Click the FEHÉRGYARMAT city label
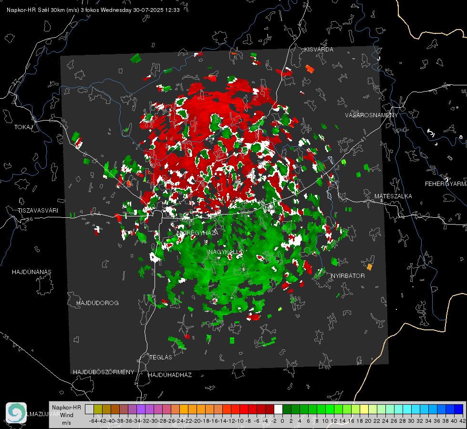 point(446,184)
